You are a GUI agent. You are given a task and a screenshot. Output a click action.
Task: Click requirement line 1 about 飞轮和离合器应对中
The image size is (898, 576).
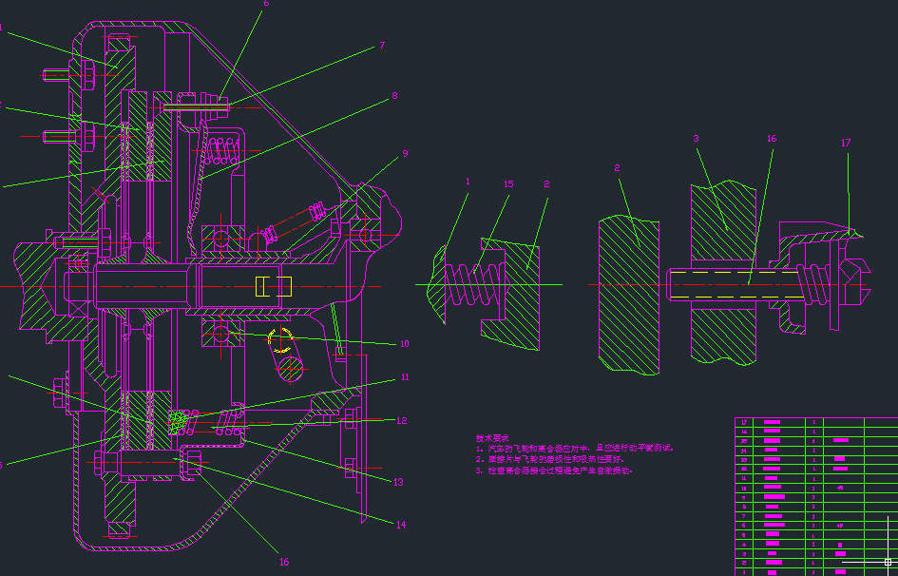click(575, 449)
